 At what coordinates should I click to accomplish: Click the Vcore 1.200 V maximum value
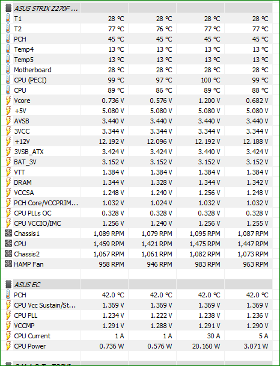(x=209, y=101)
